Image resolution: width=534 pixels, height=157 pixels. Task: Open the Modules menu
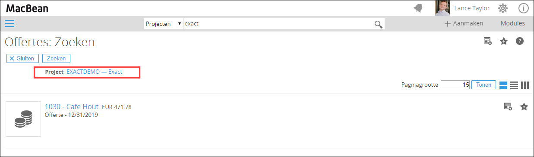[x=513, y=23]
